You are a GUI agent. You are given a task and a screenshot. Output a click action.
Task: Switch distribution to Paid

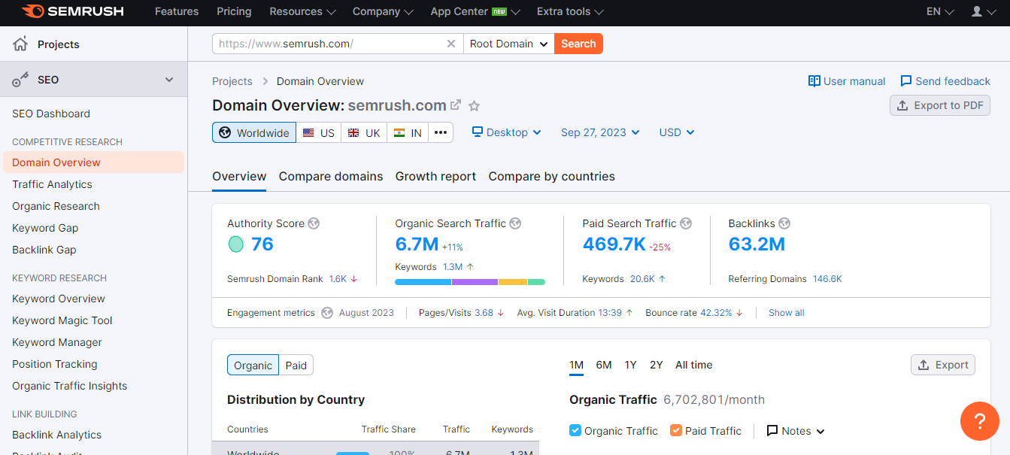tap(296, 366)
